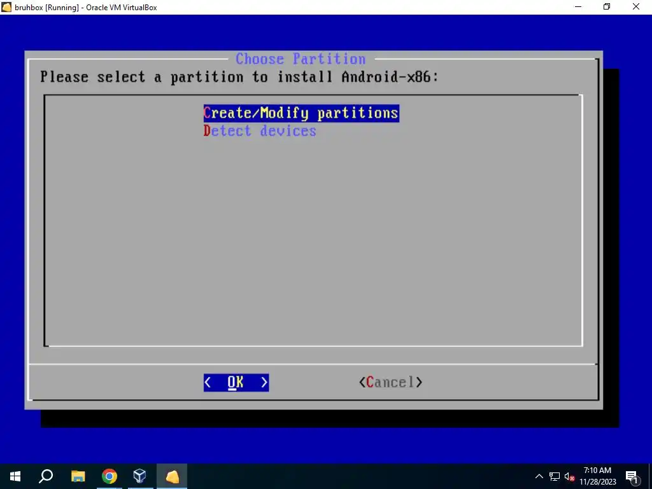Confirm with the OK button
This screenshot has height=489, width=652.
(x=236, y=383)
